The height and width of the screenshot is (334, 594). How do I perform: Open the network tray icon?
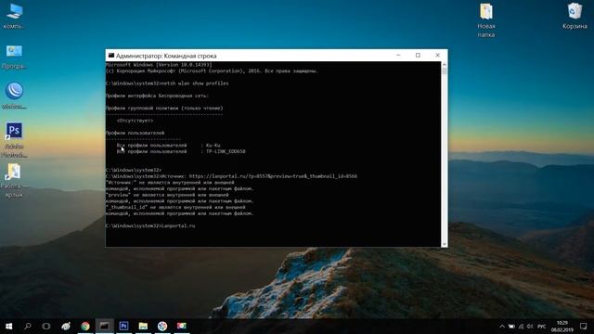click(521, 327)
